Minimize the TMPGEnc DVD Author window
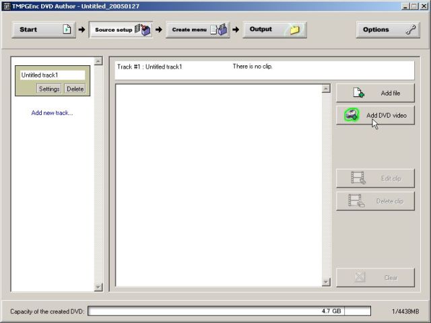Viewport: 431px width, 323px height. [405, 6]
